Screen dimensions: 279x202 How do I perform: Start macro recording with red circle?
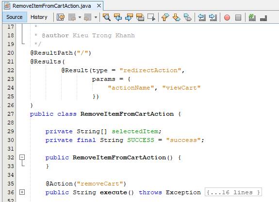click(227, 17)
